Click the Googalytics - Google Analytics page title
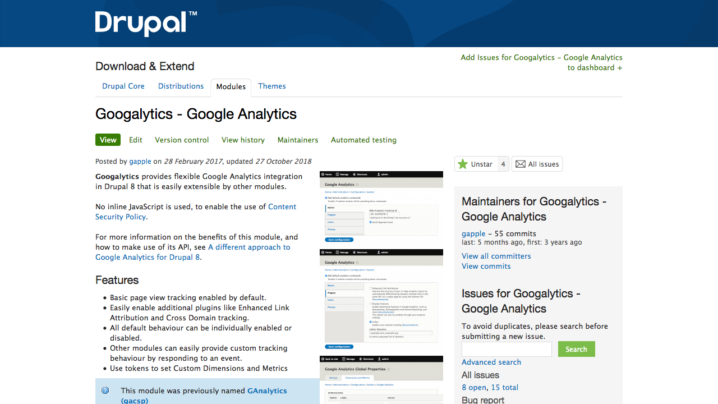Image resolution: width=718 pixels, height=404 pixels. pyautogui.click(x=196, y=114)
